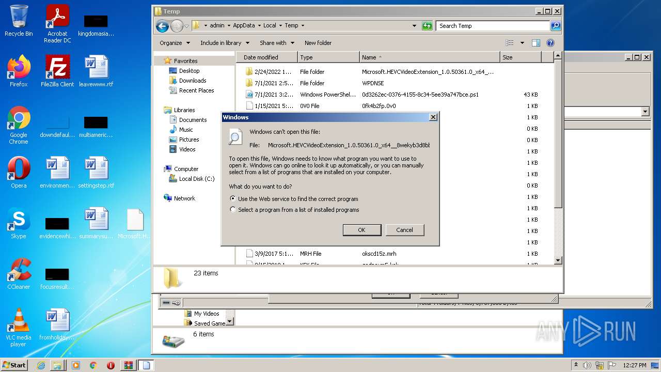Open environmen... Word document icon
Image resolution: width=661 pixels, height=372 pixels.
(x=57, y=173)
